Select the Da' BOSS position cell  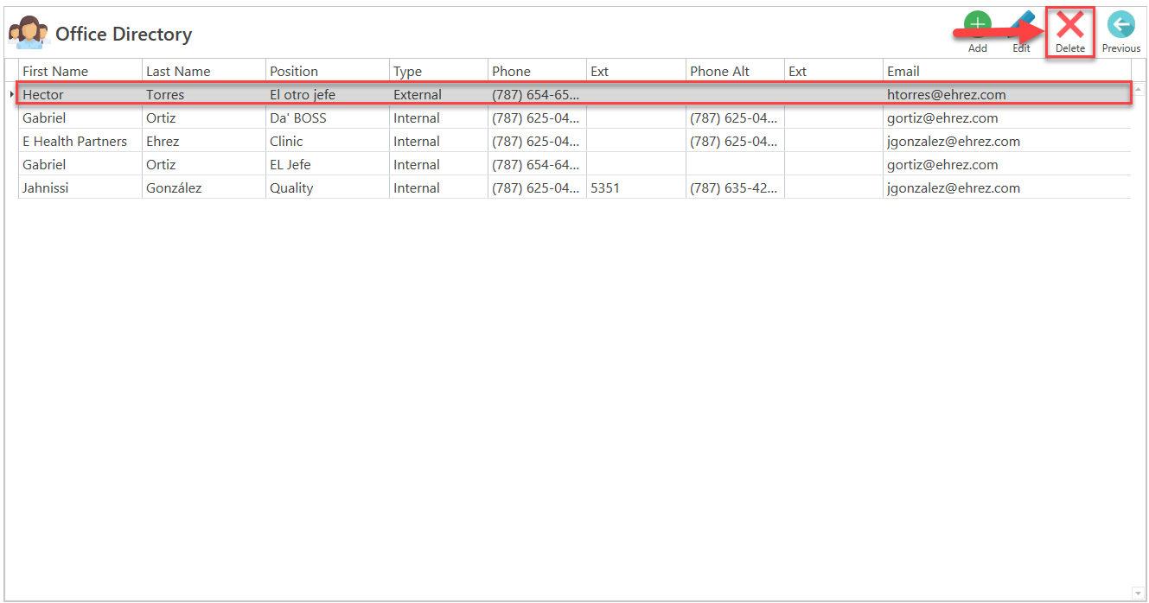pos(328,117)
